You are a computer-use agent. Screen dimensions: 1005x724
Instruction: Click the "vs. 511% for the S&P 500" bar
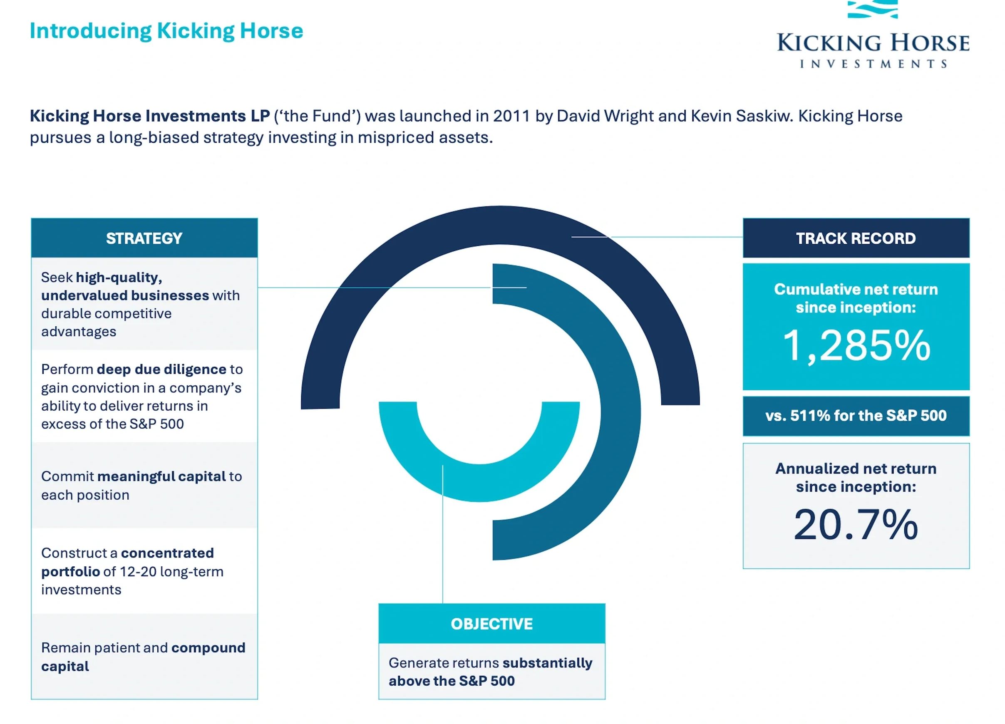[856, 416]
